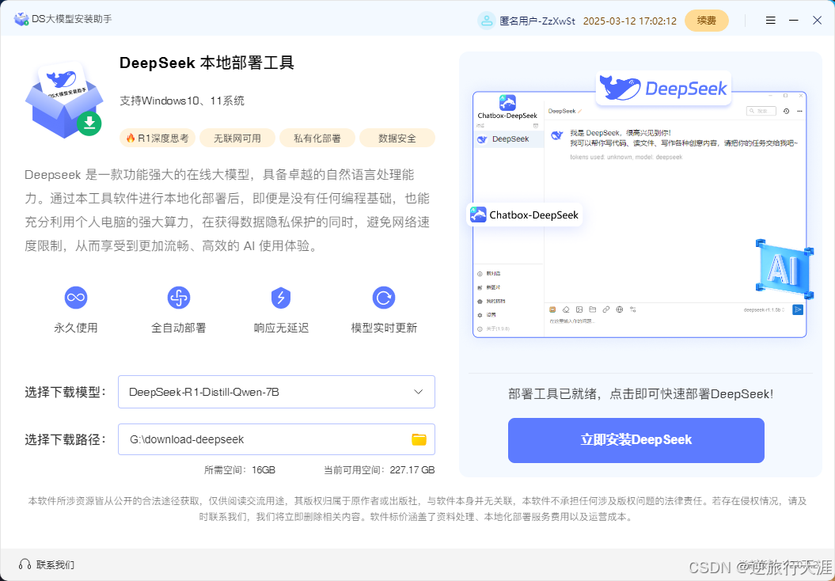Click the 选择下载路径 label
Screen dimensions: 835x581
pos(66,439)
